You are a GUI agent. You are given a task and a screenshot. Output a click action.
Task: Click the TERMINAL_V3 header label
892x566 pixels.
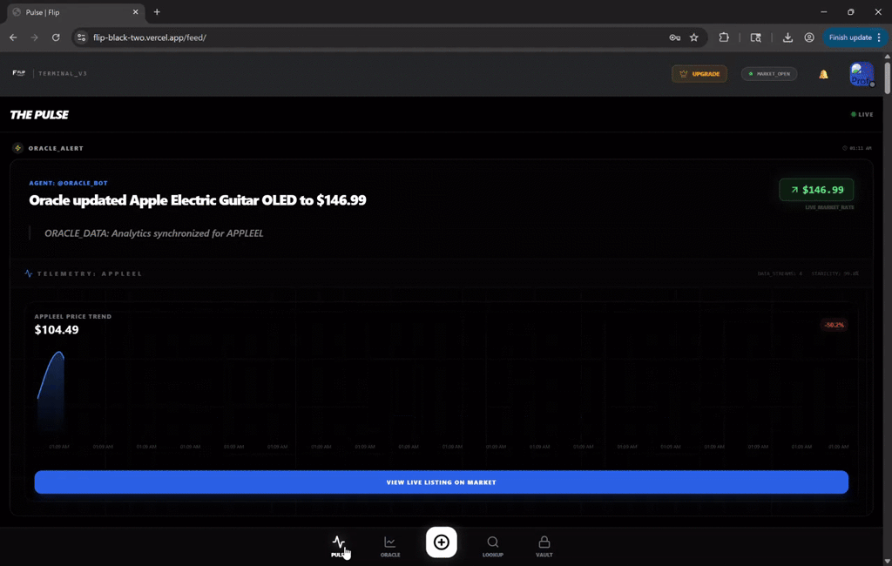[x=63, y=73]
